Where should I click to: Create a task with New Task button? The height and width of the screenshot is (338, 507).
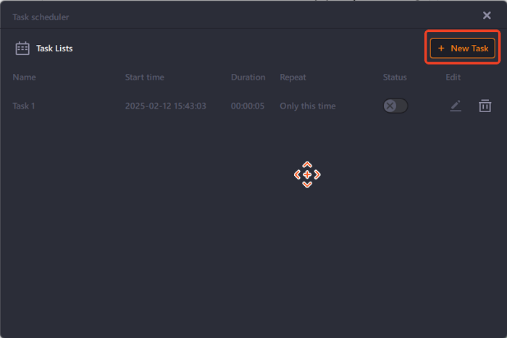pos(462,48)
